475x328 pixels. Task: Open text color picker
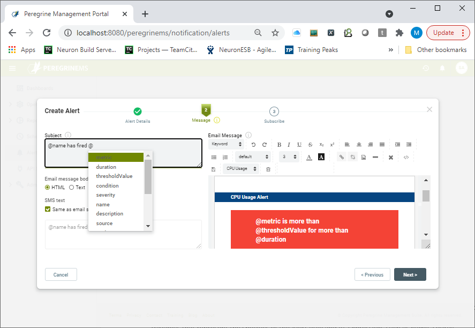click(x=309, y=157)
